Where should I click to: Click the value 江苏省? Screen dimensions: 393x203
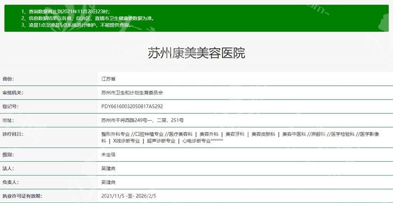[x=108, y=79]
